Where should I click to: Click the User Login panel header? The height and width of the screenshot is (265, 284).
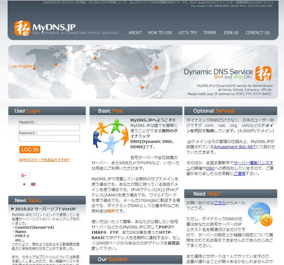47,111
